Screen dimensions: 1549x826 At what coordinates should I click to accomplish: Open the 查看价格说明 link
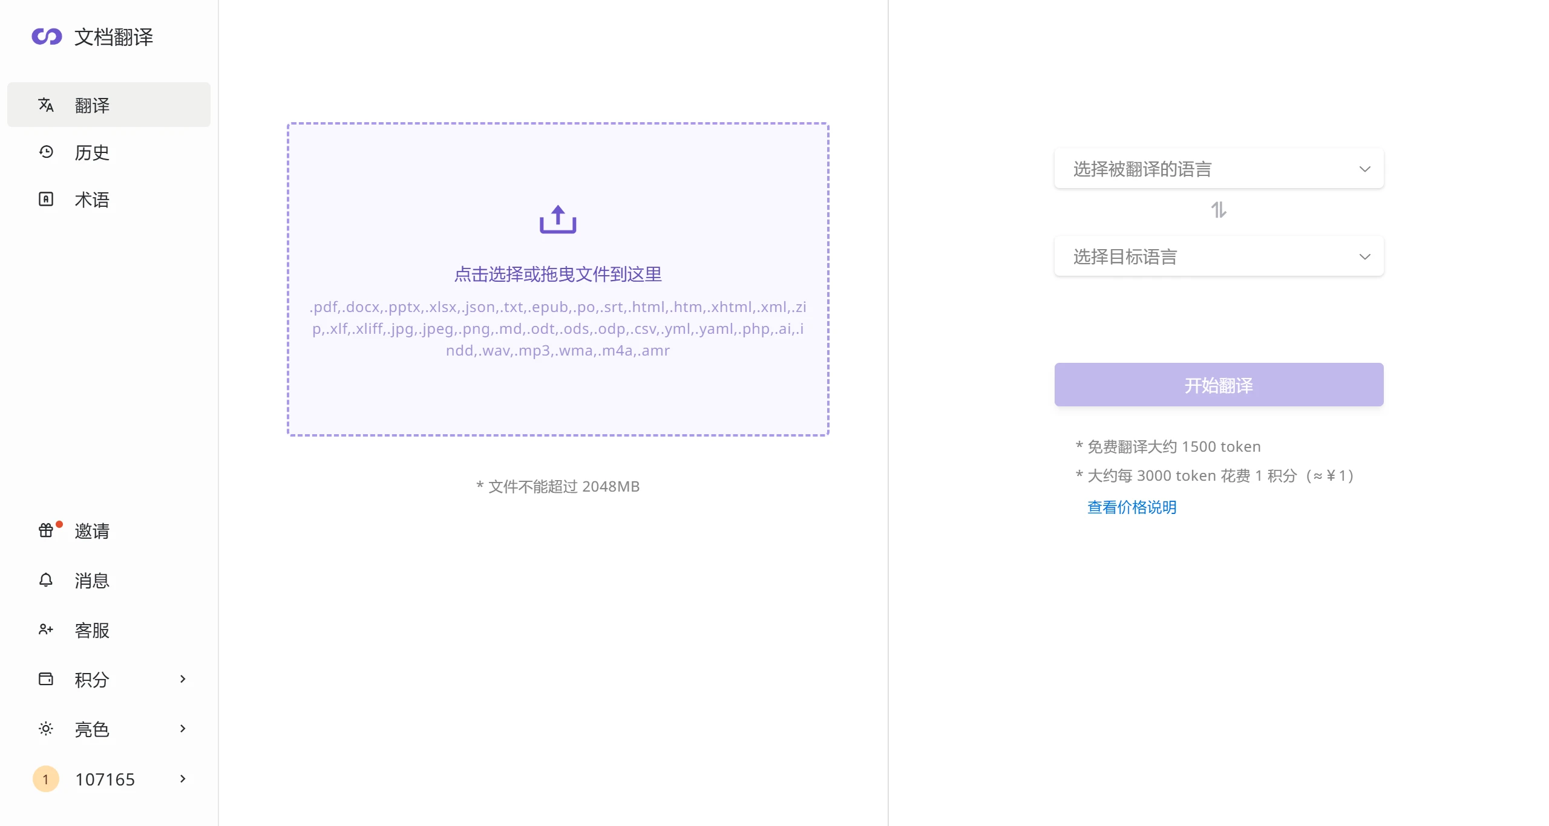pos(1131,507)
